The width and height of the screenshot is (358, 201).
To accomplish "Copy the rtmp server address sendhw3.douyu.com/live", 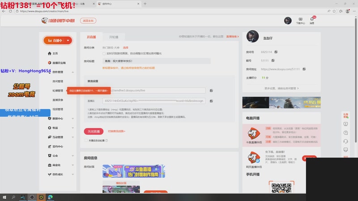I will (x=211, y=91).
